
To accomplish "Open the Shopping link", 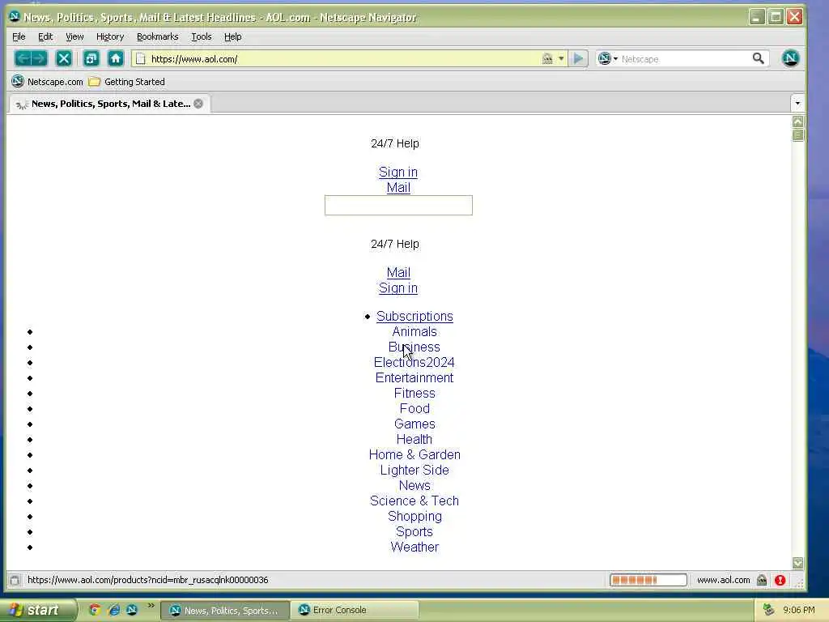I will tap(414, 516).
